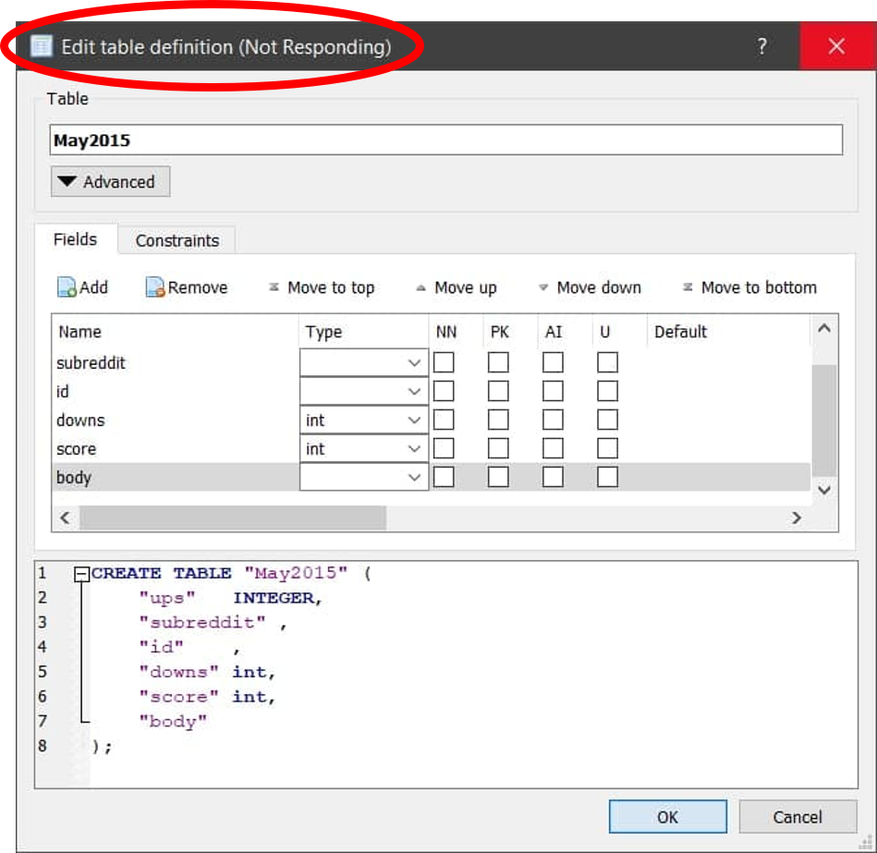Screen dimensions: 877x853
Task: Toggle U checkbox for id row
Action: 607,391
